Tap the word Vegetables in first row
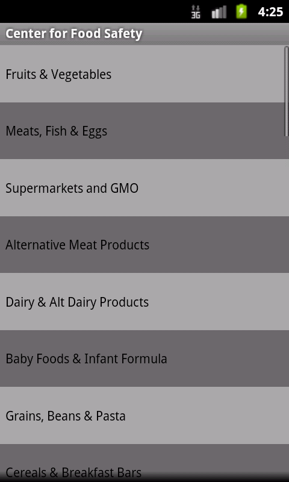Screen dimensions: 289x482 (81, 75)
